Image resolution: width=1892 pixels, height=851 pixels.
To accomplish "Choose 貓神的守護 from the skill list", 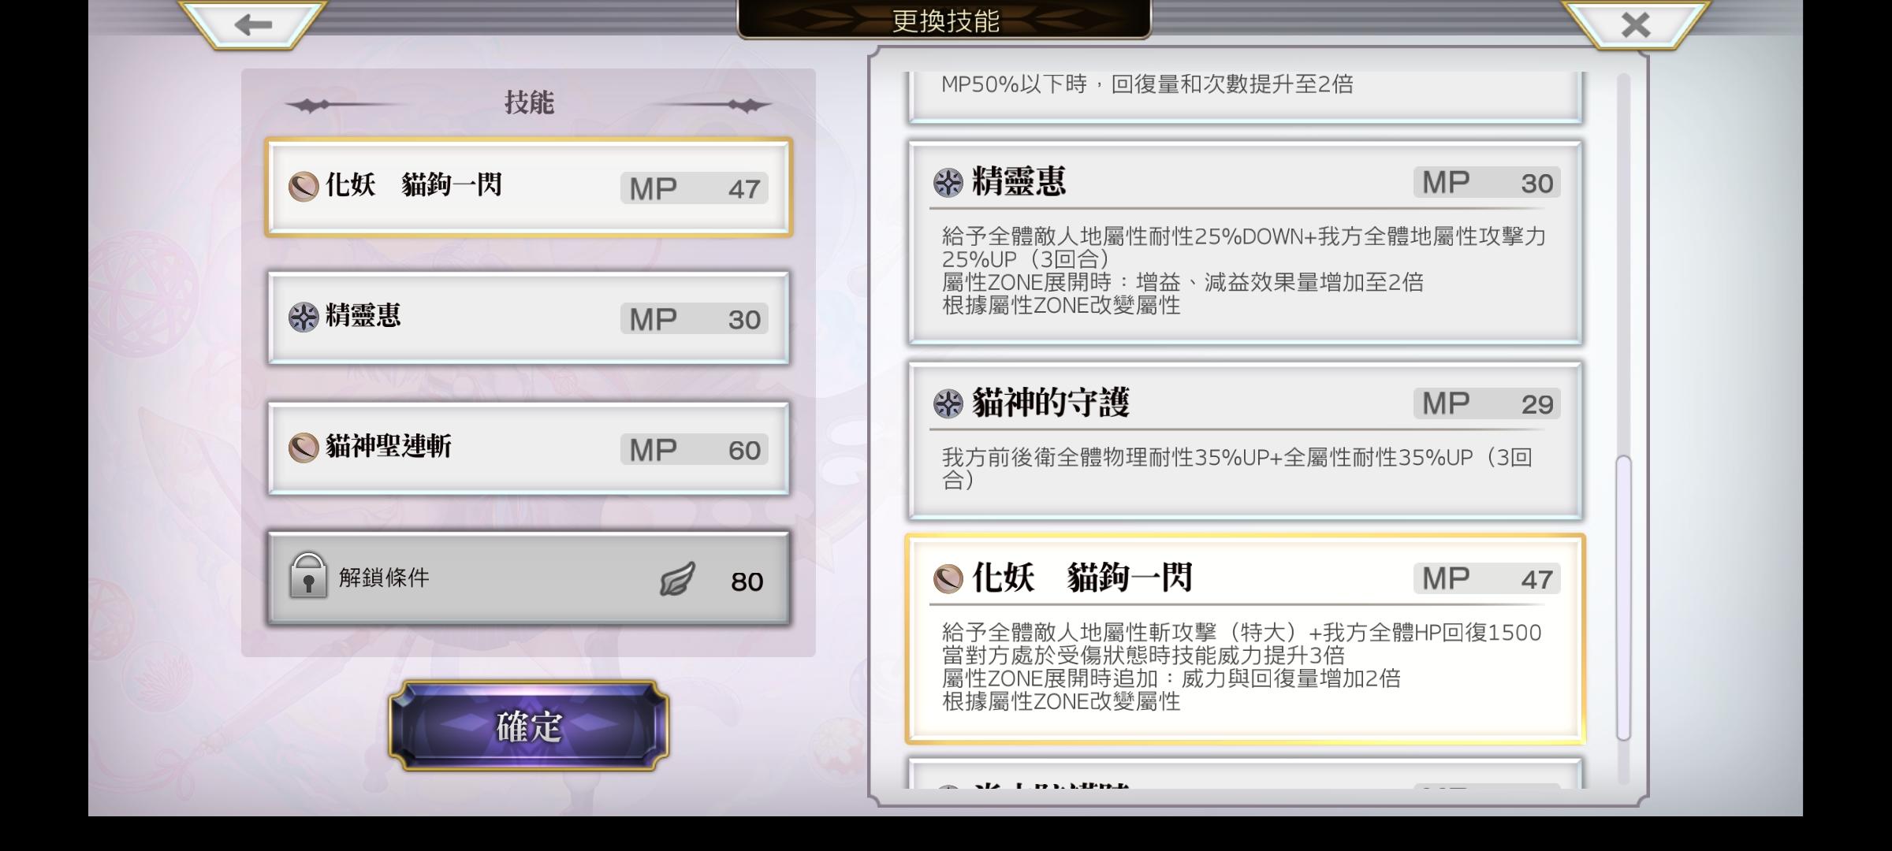I will coord(1245,441).
